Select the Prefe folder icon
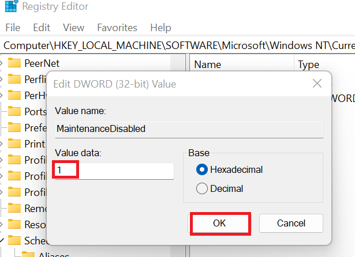The height and width of the screenshot is (257, 355). click(14, 127)
